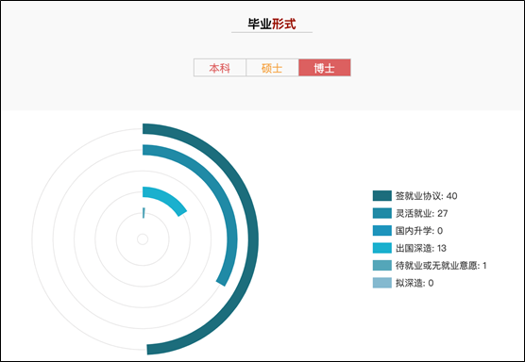Toggle the 出国深造 legend color swatch
The width and height of the screenshot is (525, 362).
pyautogui.click(x=382, y=248)
